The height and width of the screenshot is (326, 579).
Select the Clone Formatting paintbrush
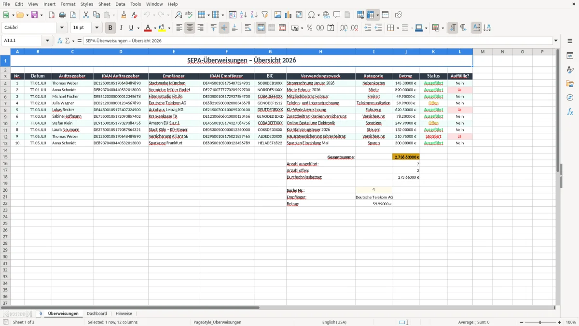click(x=124, y=15)
